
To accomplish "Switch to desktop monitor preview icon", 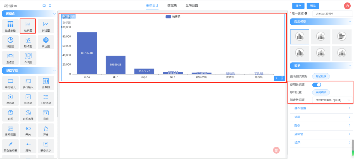I will (44, 6).
